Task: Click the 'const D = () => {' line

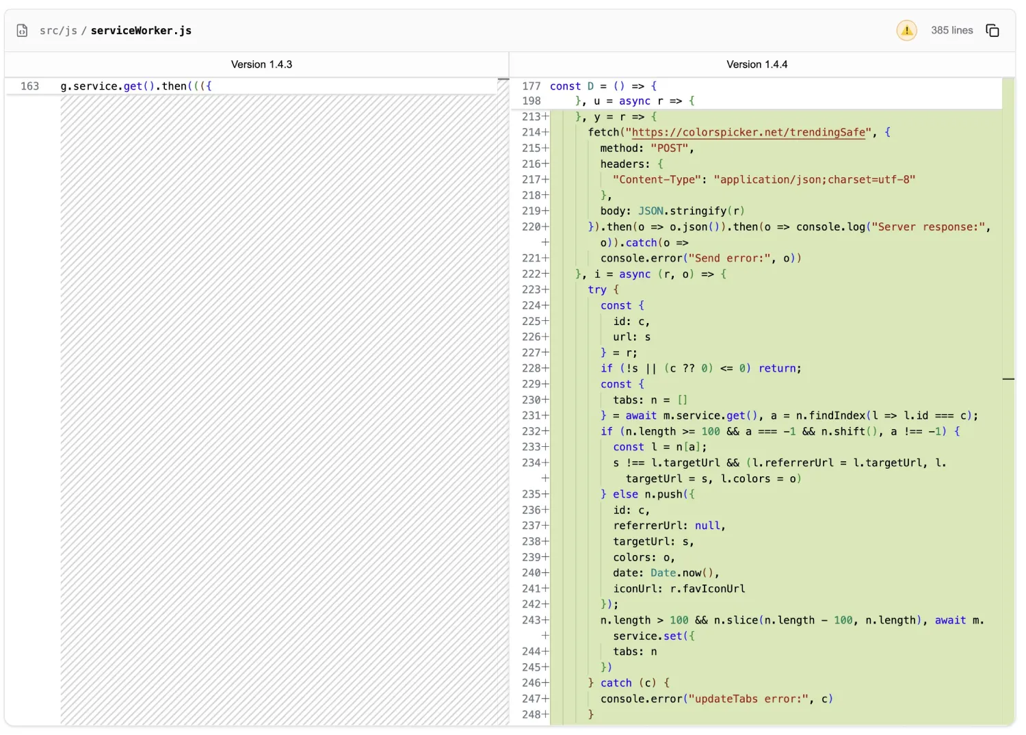Action: (603, 86)
